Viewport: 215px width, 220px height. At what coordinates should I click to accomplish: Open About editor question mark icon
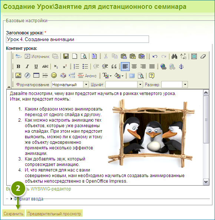pyautogui.click(x=151, y=76)
